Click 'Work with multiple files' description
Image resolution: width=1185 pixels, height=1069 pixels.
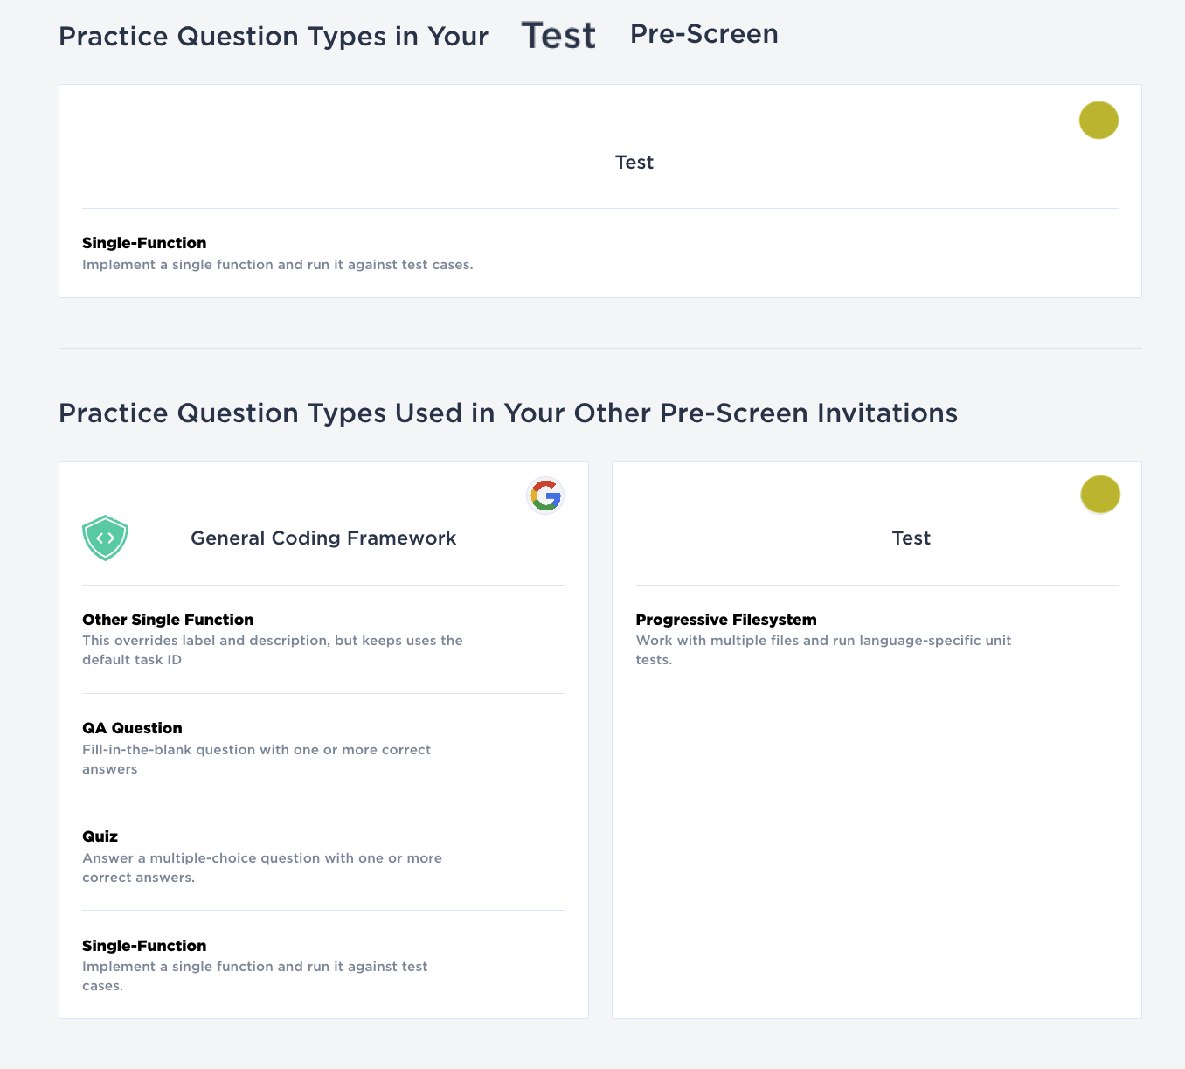click(x=824, y=650)
